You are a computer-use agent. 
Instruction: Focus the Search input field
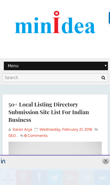[52, 78]
